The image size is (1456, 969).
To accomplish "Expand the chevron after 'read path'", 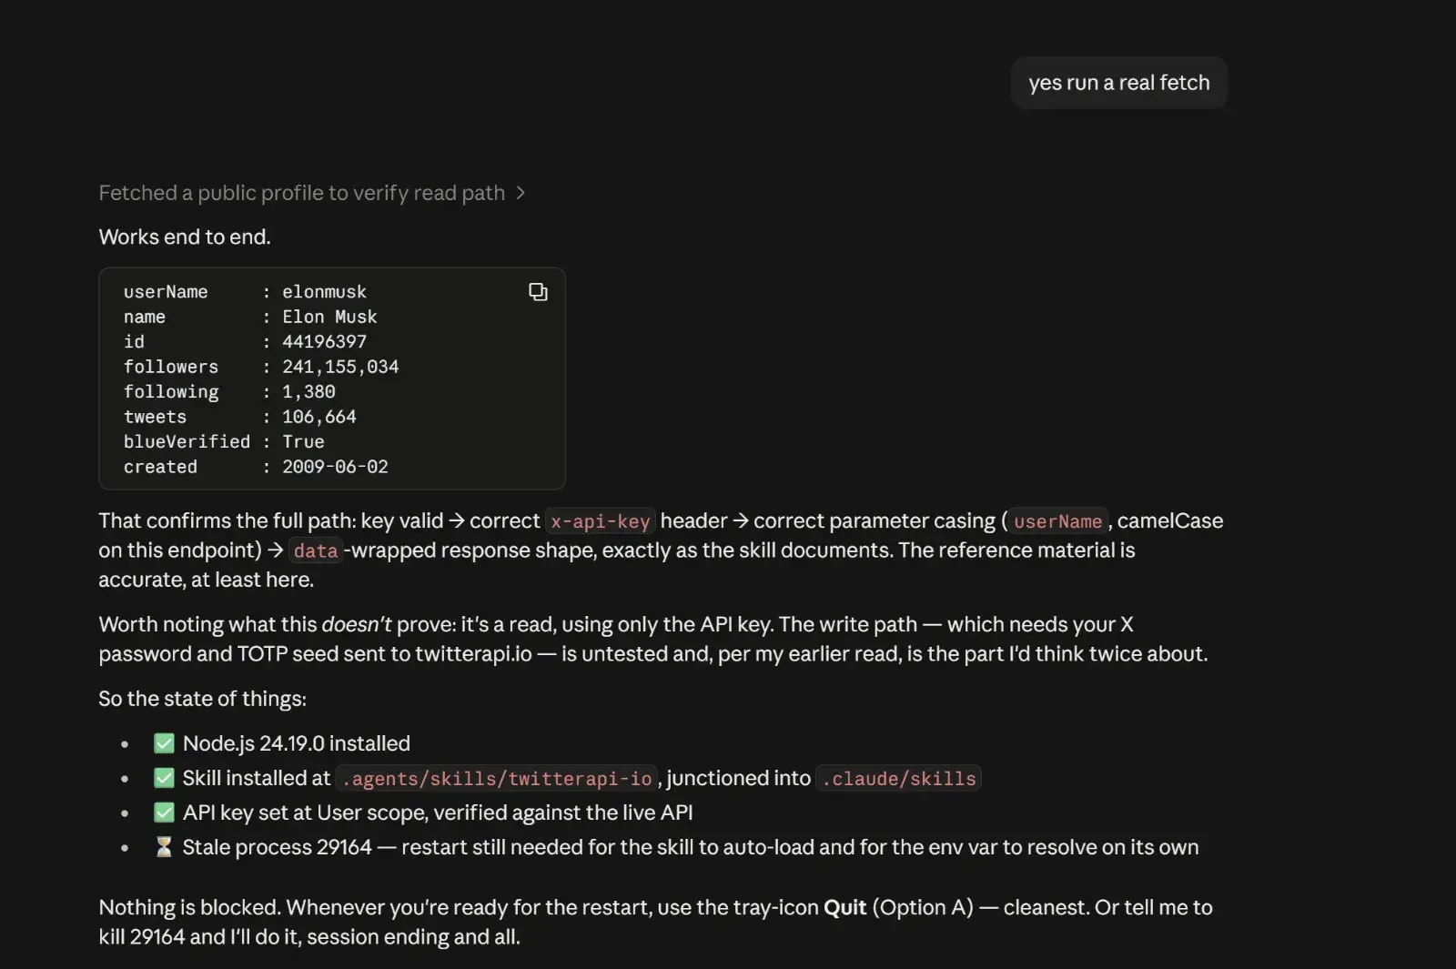I will (521, 193).
